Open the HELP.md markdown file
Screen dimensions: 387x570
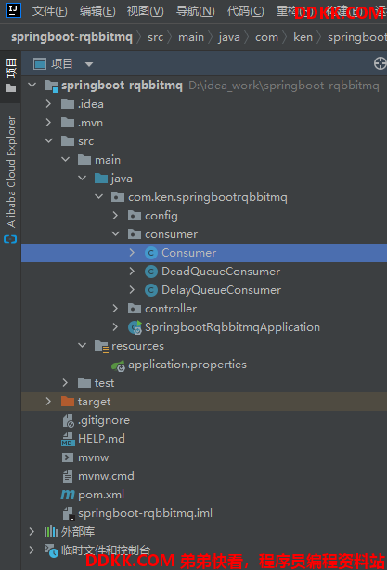coord(204,439)
